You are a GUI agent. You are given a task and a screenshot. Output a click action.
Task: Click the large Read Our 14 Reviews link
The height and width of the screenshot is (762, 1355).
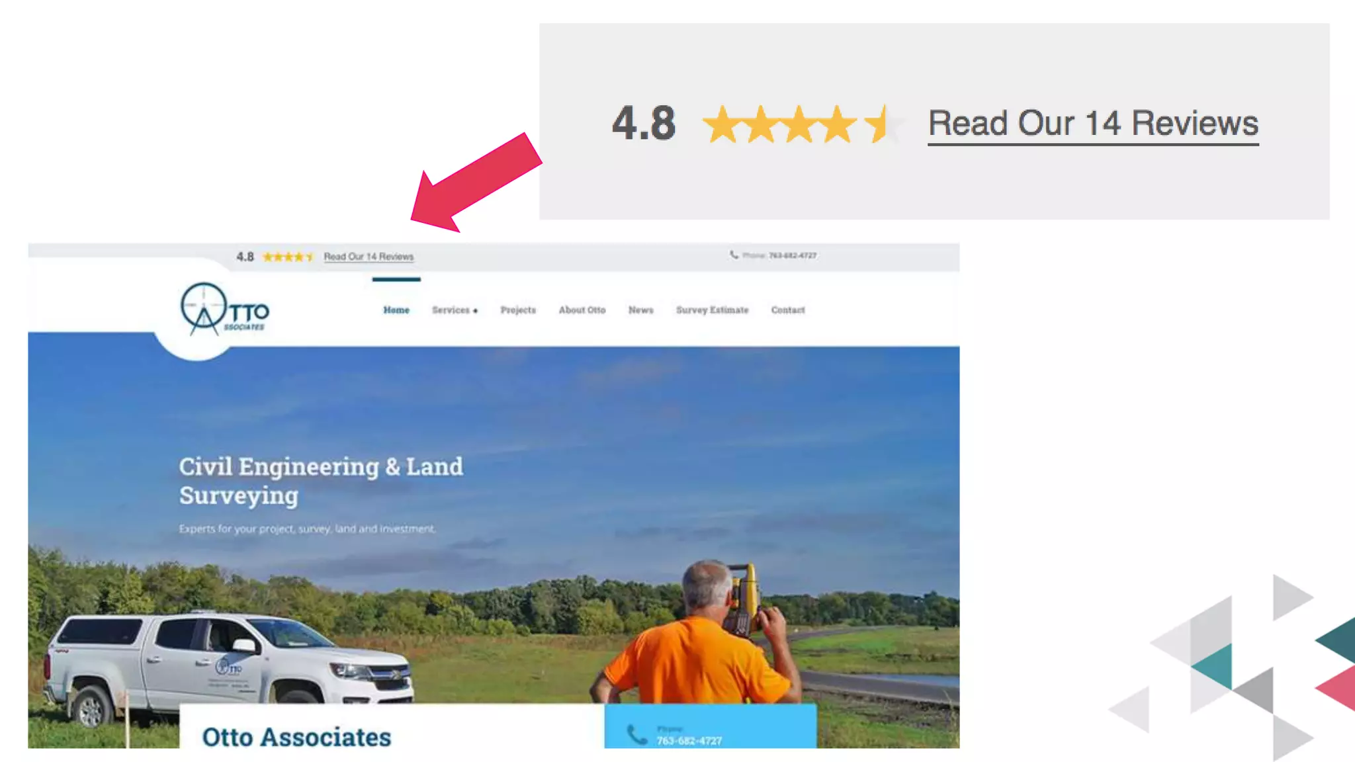[1093, 124]
